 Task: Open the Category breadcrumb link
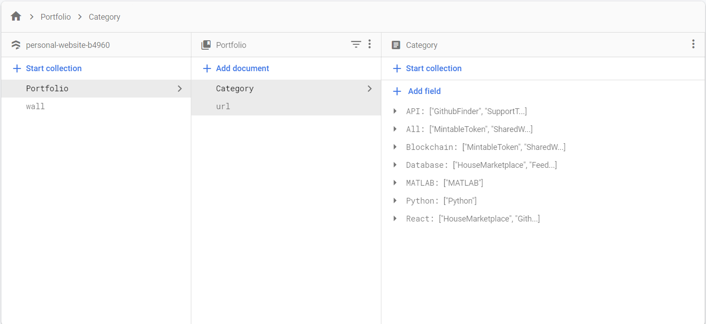click(x=104, y=17)
